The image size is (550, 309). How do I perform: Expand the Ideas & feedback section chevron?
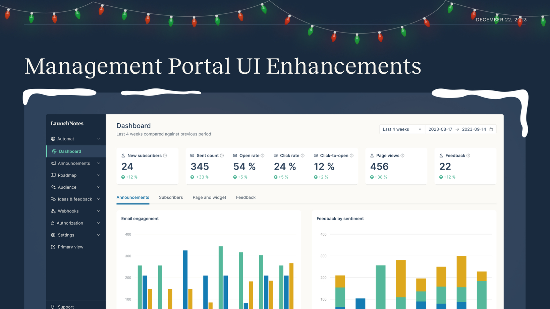99,199
